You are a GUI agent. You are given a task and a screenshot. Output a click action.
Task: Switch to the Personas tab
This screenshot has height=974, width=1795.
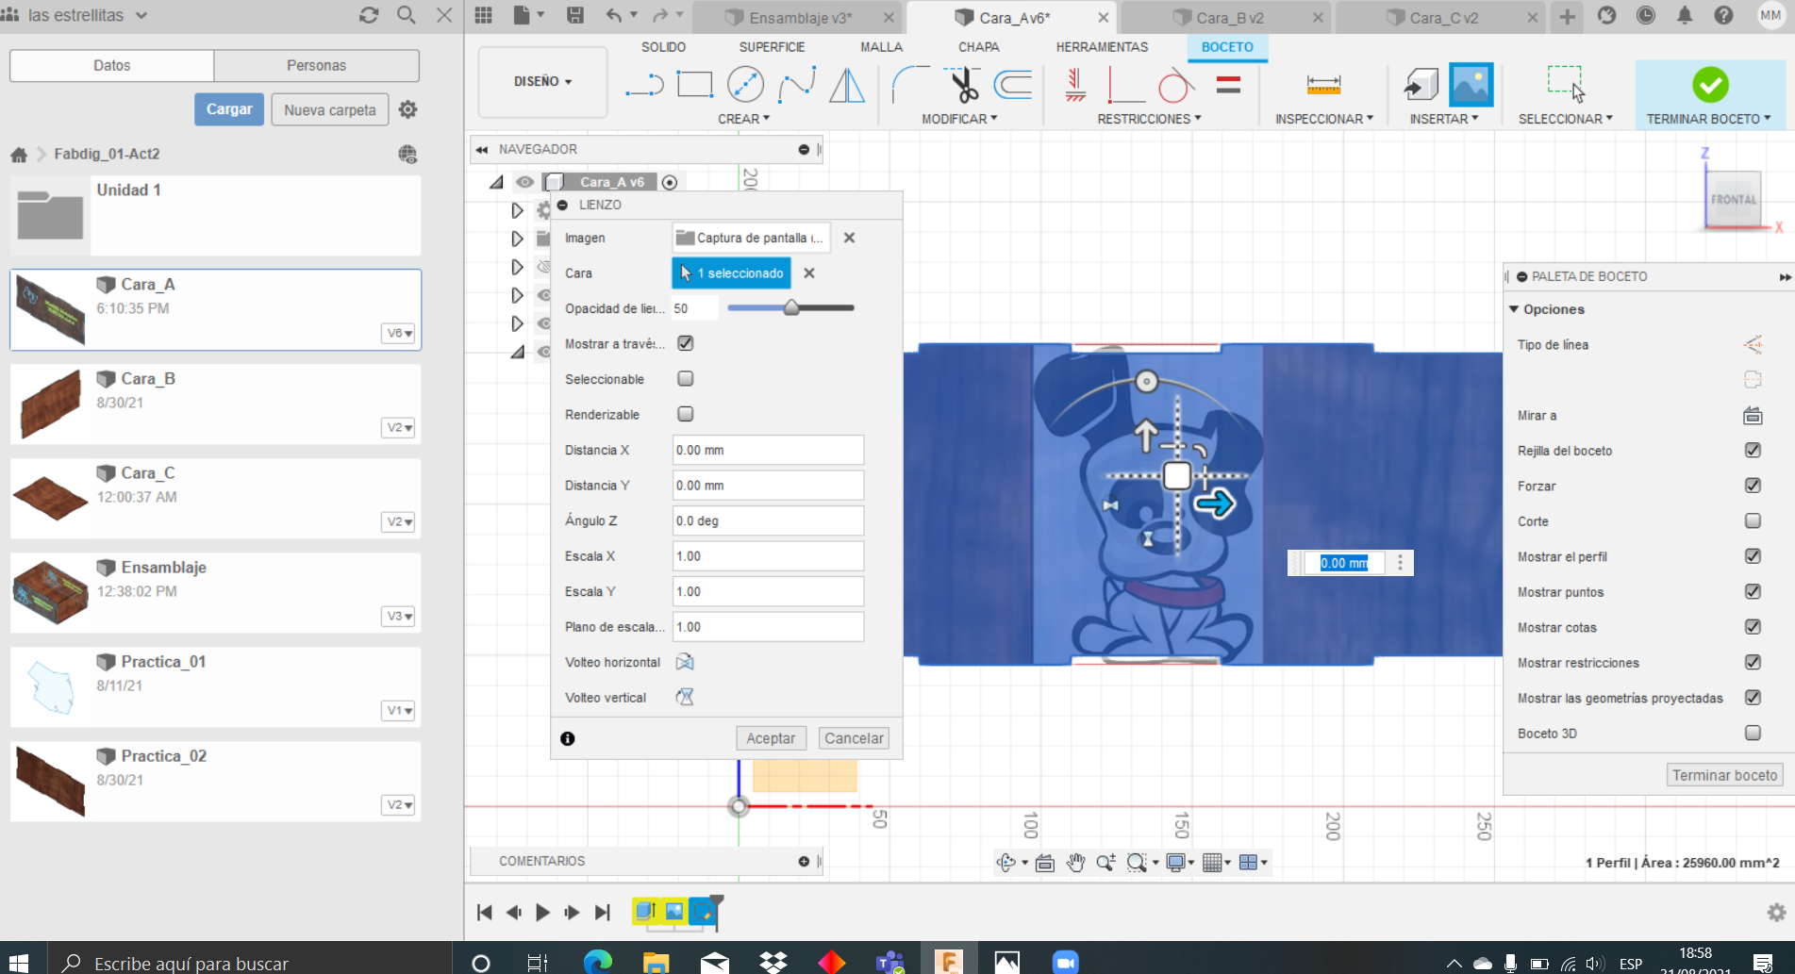[316, 65]
